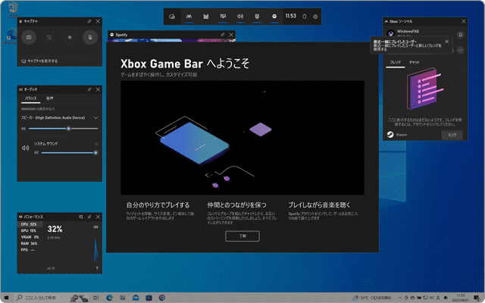Switch to Friends tab in Xbox Social

pyautogui.click(x=396, y=62)
